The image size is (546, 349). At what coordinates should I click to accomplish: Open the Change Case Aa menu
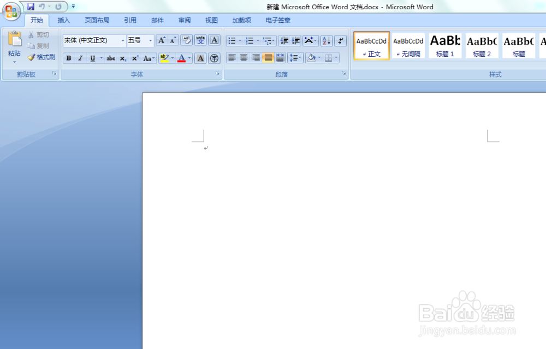click(149, 58)
